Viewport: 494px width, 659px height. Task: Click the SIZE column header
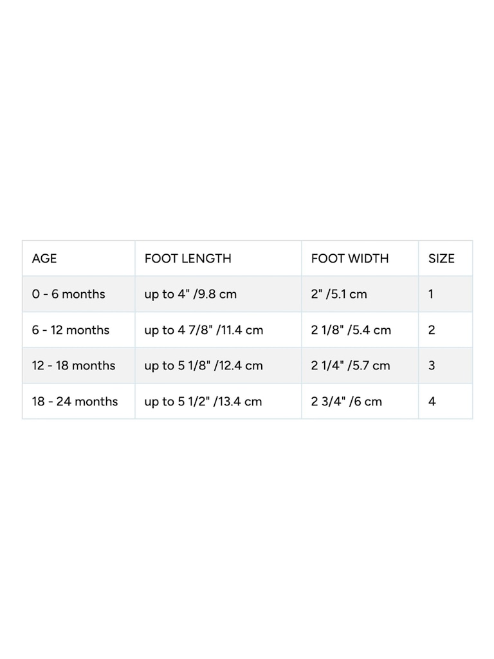[x=441, y=259]
